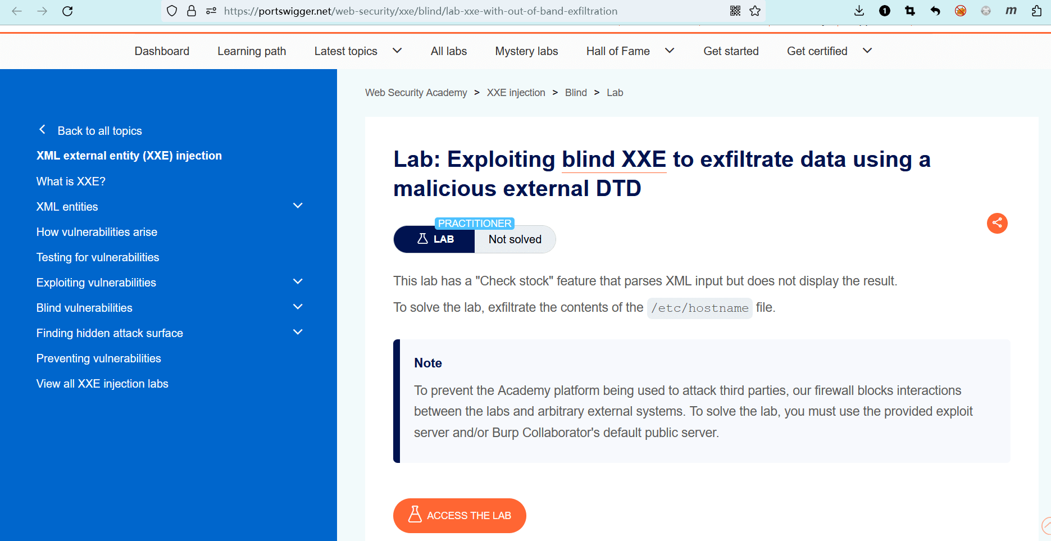Open the browser downloads panel
This screenshot has height=541, width=1051.
coord(859,11)
